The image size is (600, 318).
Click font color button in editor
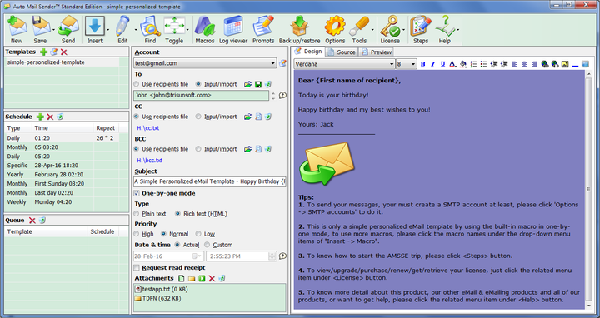[x=452, y=64]
